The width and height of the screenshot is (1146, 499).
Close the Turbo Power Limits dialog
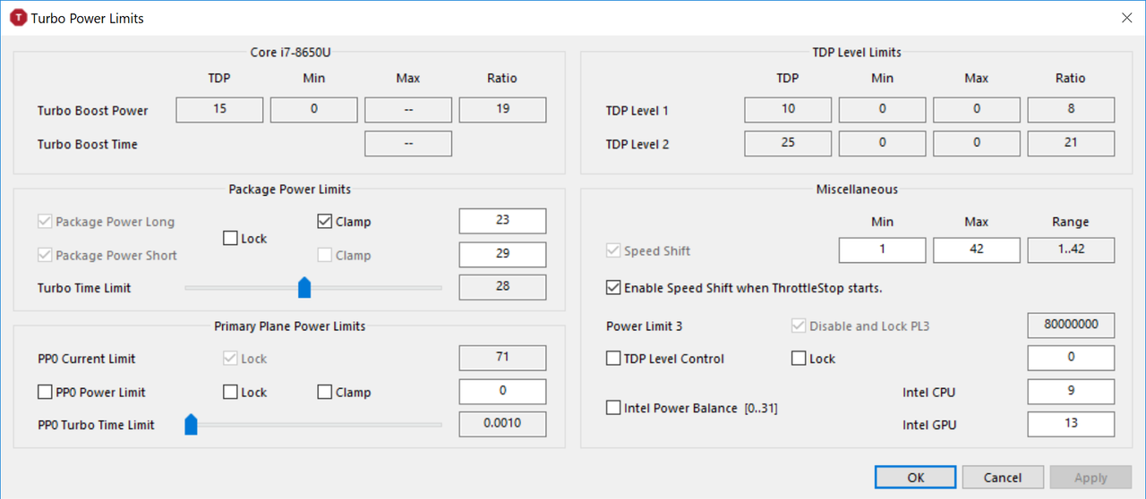coord(1126,18)
